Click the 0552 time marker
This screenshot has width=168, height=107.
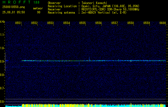[34, 23]
